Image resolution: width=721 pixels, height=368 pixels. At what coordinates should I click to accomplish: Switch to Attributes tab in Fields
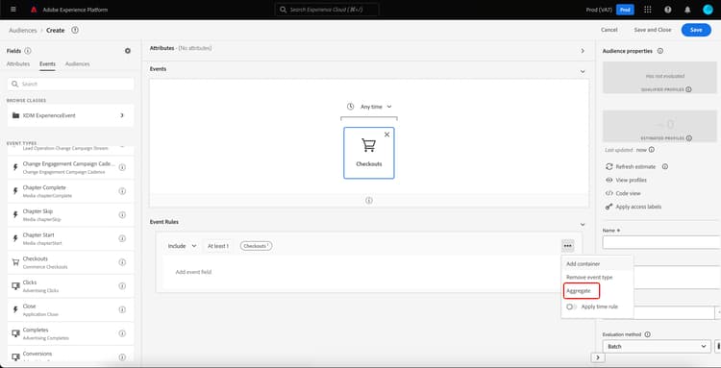click(x=18, y=63)
